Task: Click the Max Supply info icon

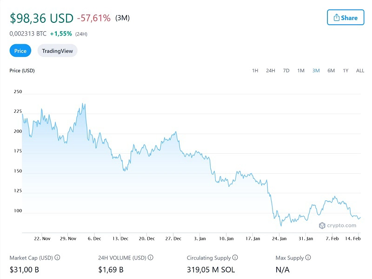Action: [308, 258]
